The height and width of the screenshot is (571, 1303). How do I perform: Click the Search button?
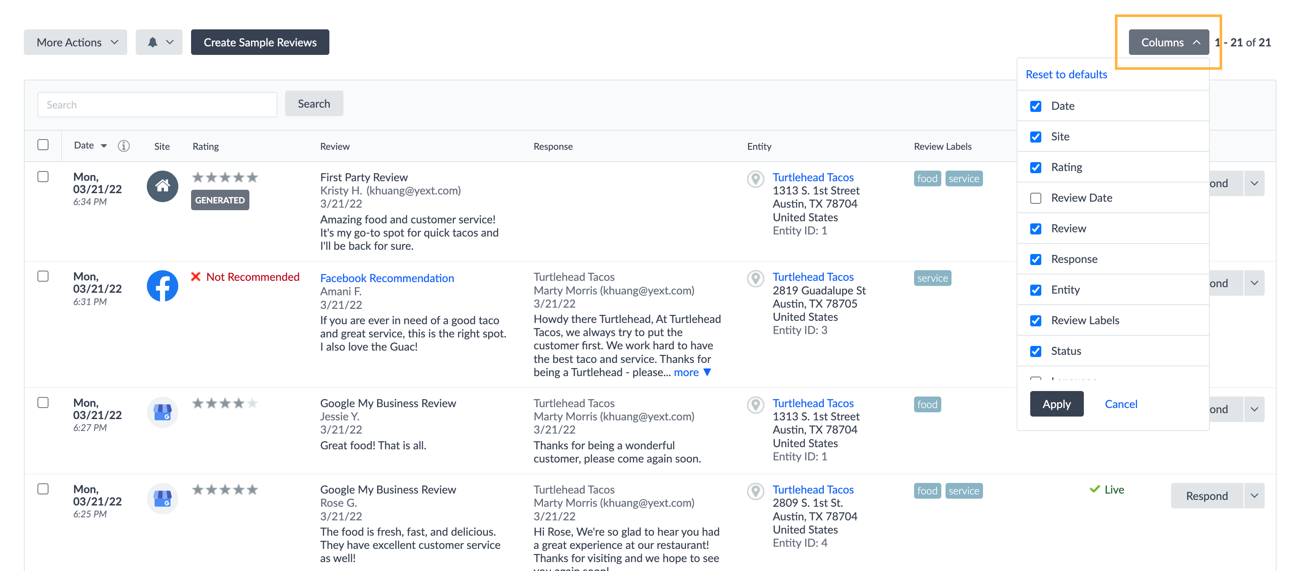coord(314,104)
